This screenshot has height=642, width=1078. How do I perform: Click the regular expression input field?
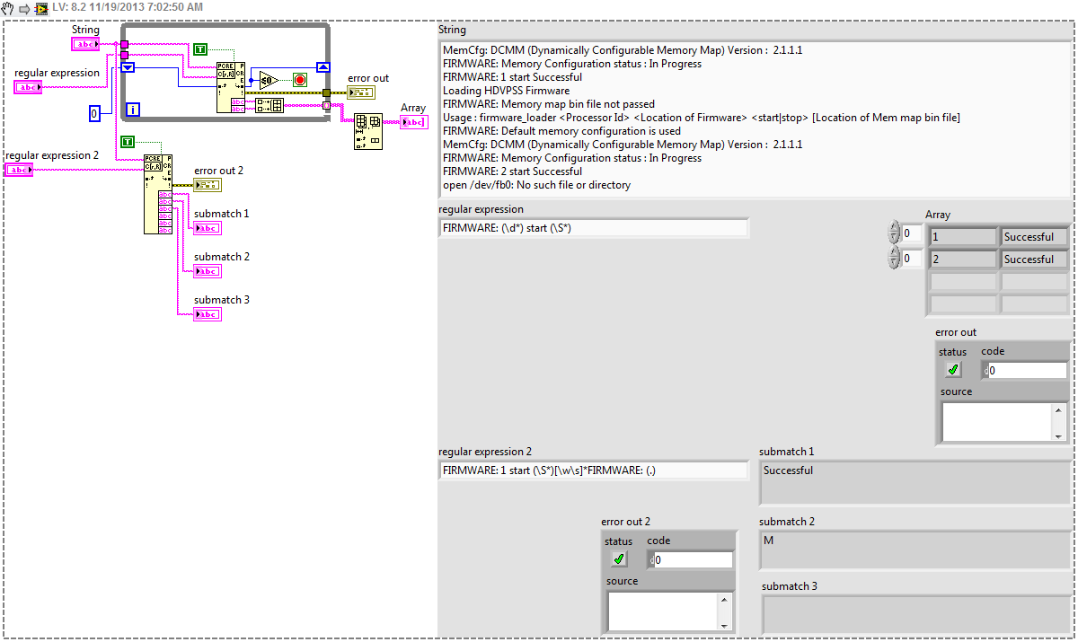593,228
